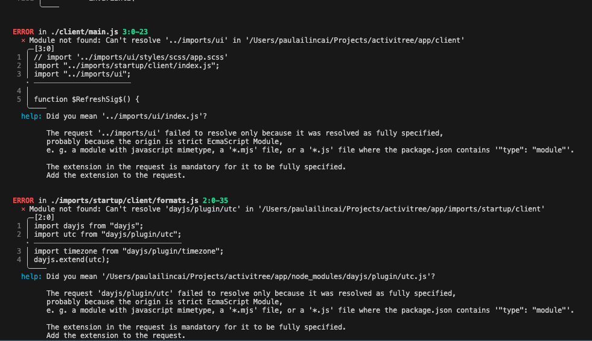Click the import utc from "dayjs/plugin/utc" line
This screenshot has width=592, height=341.
click(x=107, y=234)
